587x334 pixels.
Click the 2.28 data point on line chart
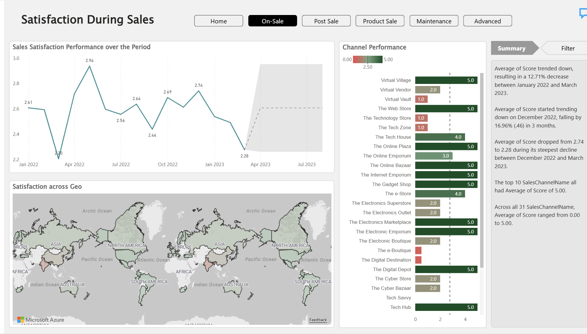point(244,149)
